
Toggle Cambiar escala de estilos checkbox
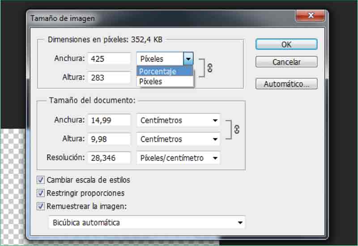click(41, 180)
